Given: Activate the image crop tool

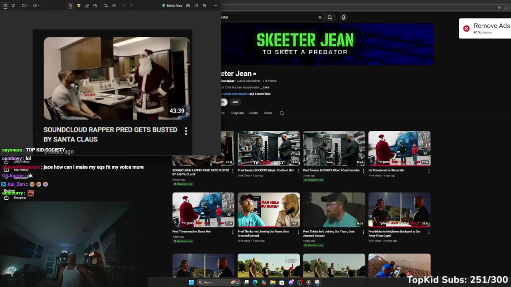Looking at the screenshot, I should coord(106,6).
